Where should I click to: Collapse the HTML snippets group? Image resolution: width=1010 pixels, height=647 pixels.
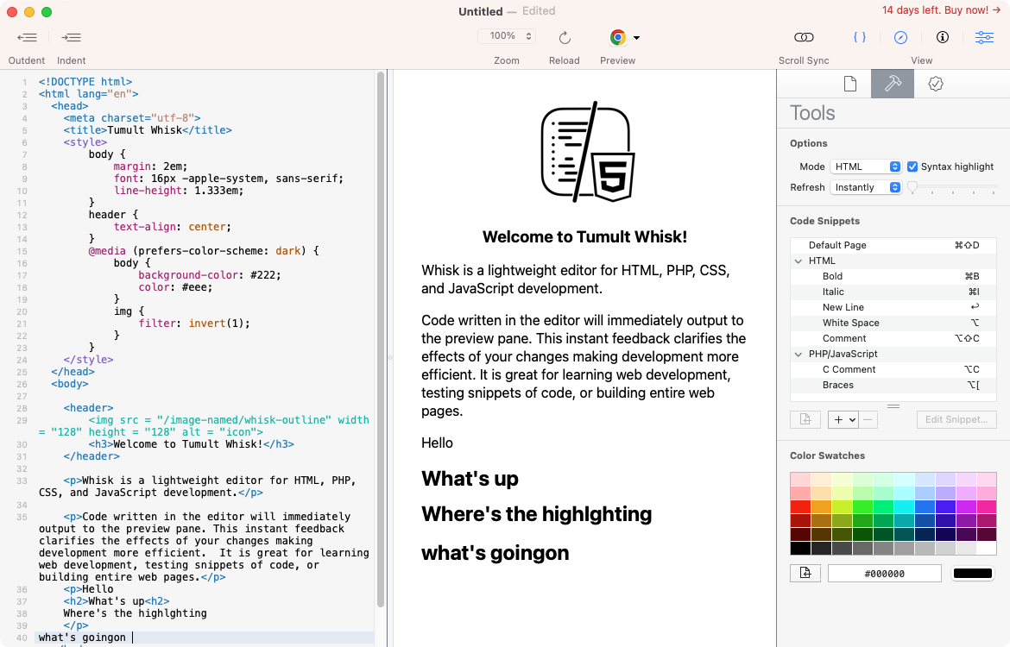(x=799, y=261)
